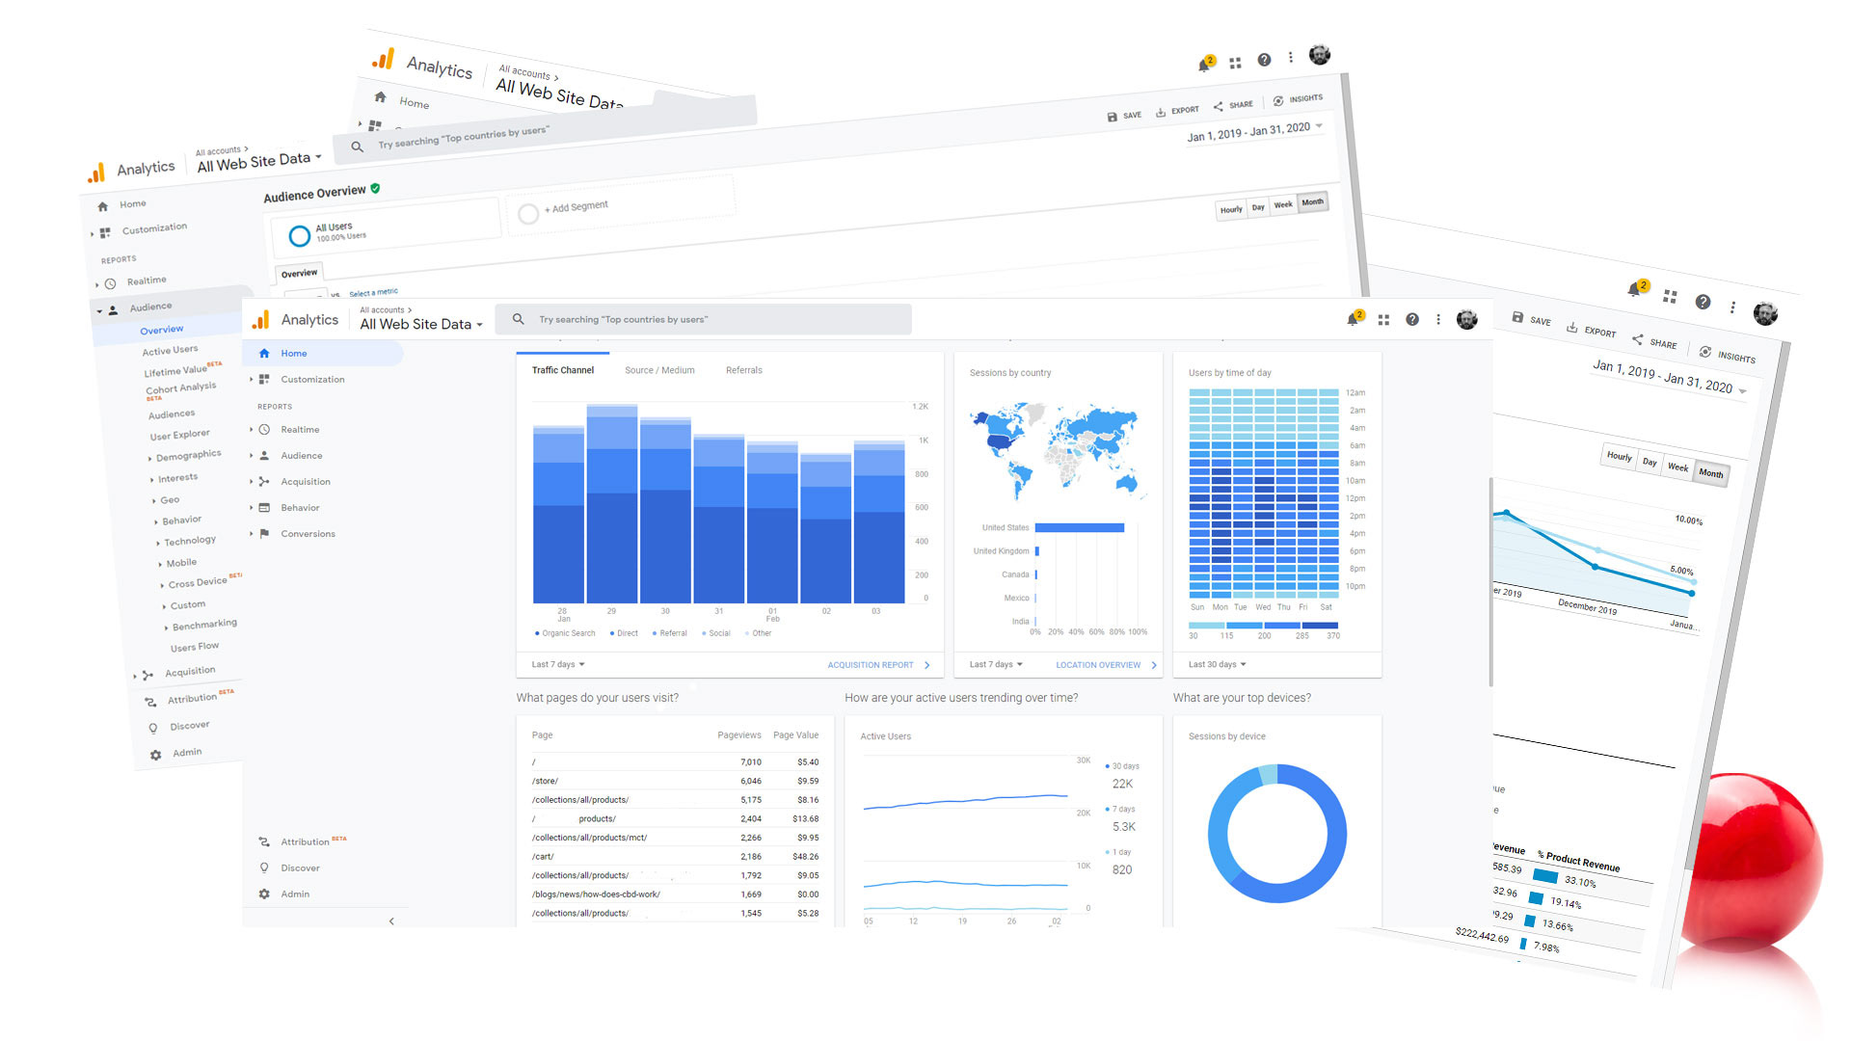Switch to Source / Medium tab
This screenshot has height=1041, width=1851.
point(659,371)
